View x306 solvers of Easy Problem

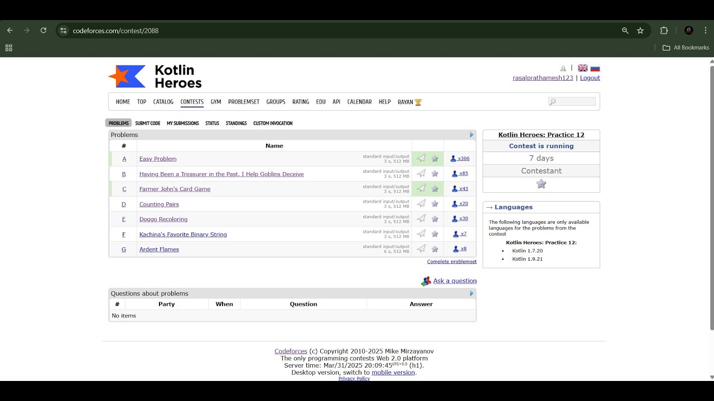pos(460,159)
